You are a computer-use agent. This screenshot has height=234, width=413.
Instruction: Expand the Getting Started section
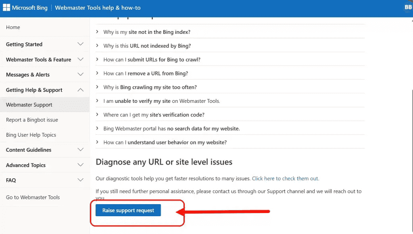click(x=44, y=44)
